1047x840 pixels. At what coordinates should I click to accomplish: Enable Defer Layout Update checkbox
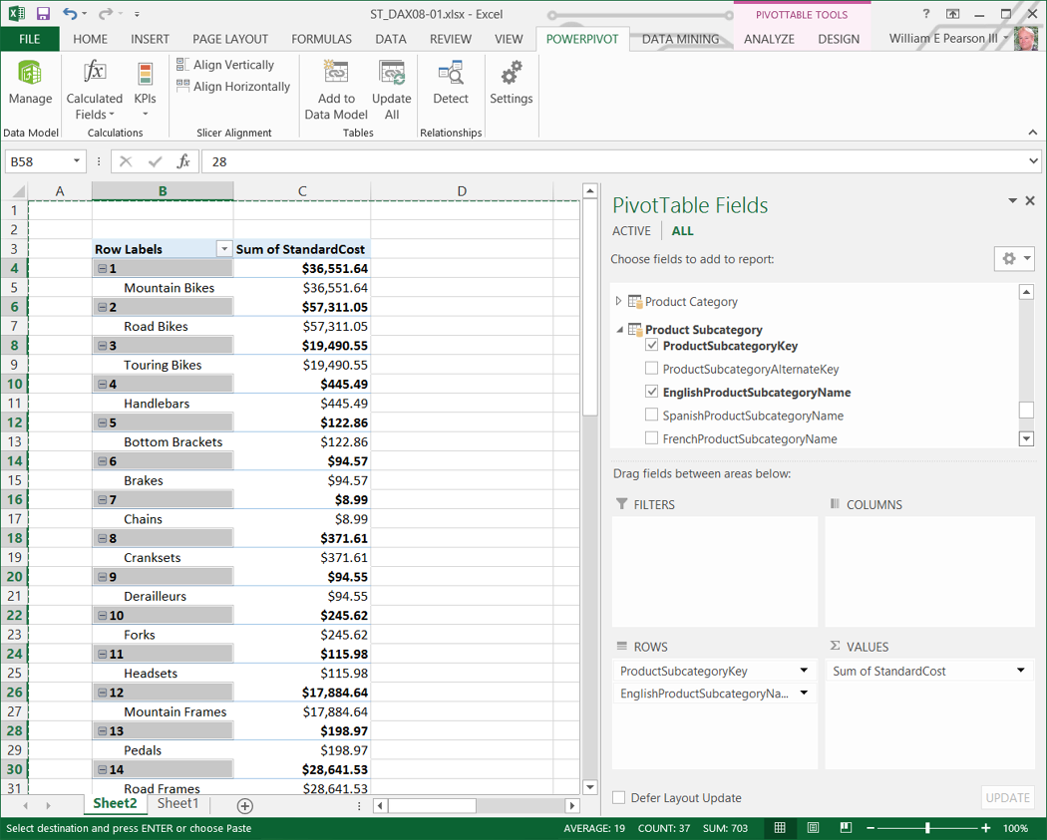tap(619, 797)
